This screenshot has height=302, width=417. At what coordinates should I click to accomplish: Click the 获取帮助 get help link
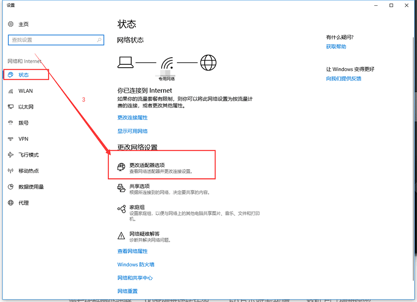[336, 47]
